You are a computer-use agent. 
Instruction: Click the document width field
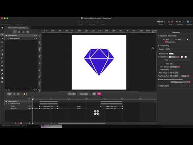(169, 39)
